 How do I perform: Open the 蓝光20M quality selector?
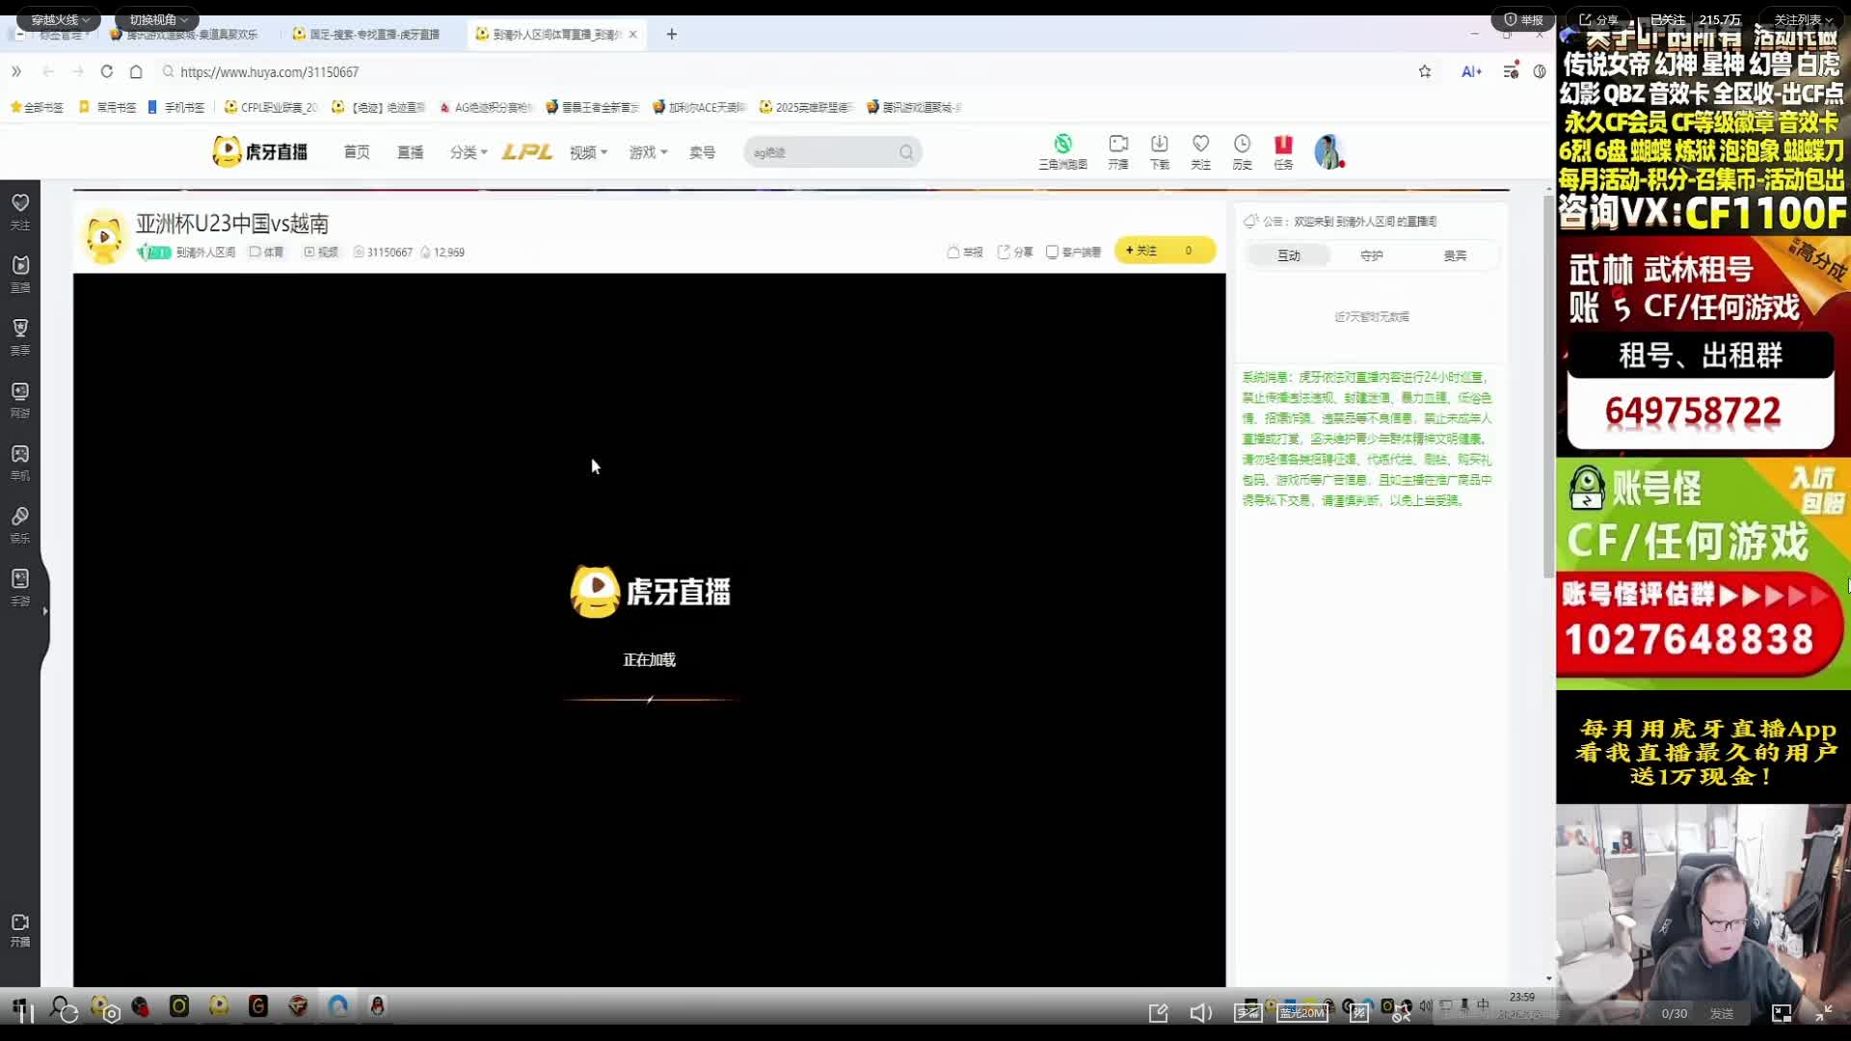coord(1302,1013)
